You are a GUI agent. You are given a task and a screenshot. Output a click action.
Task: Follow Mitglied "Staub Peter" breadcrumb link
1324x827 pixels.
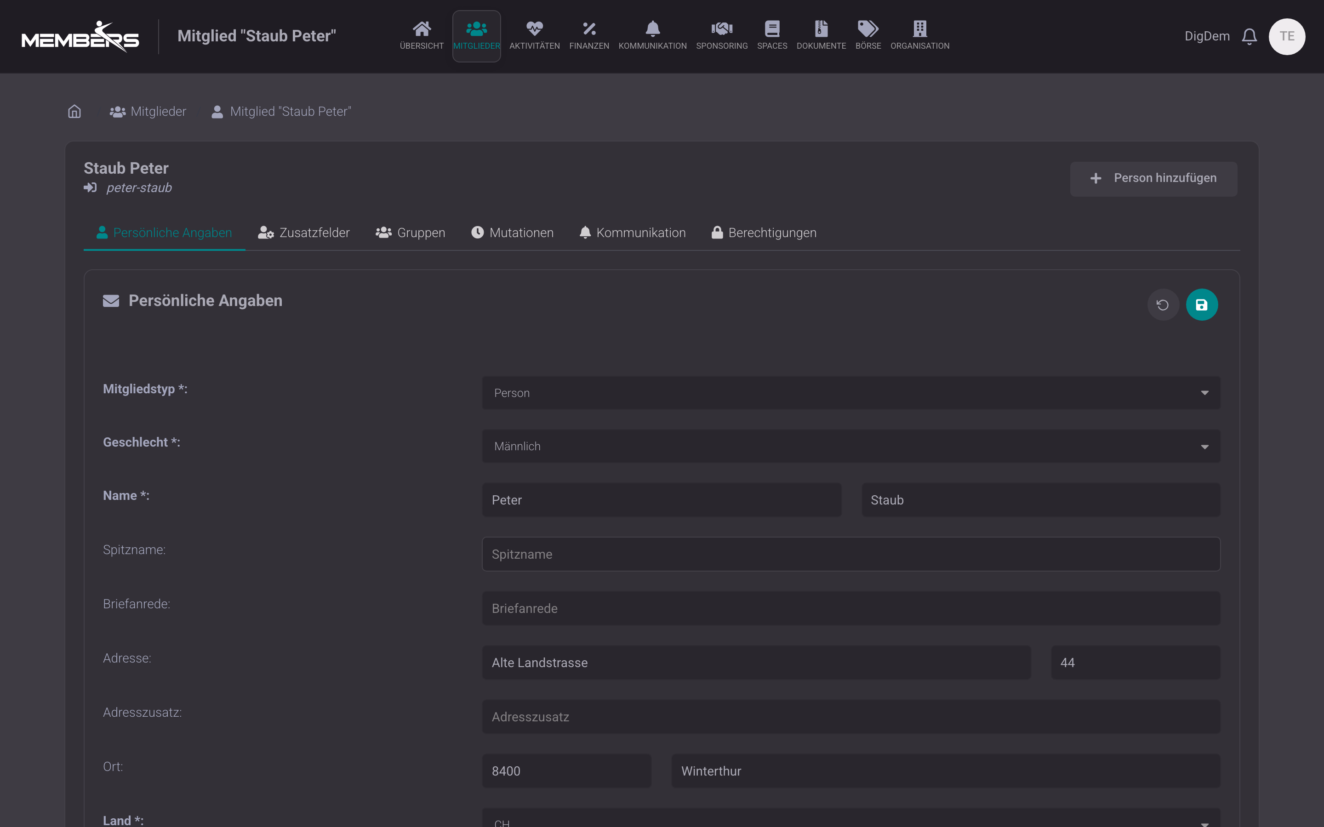pos(281,112)
